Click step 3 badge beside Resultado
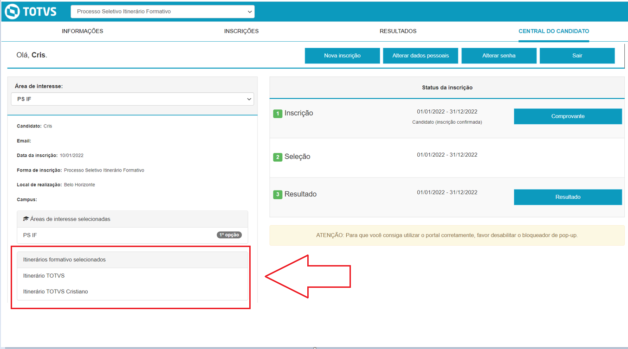This screenshot has height=349, width=628. pos(278,195)
